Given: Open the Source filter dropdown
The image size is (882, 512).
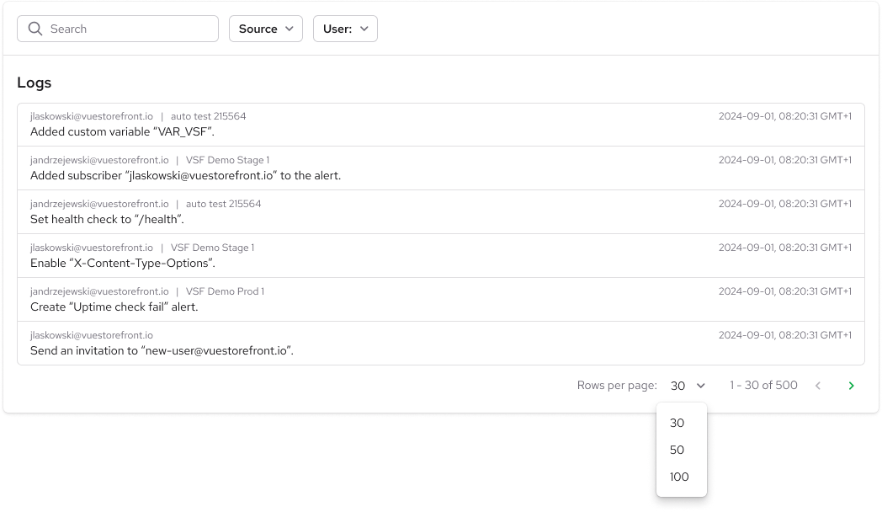Looking at the screenshot, I should (x=265, y=29).
